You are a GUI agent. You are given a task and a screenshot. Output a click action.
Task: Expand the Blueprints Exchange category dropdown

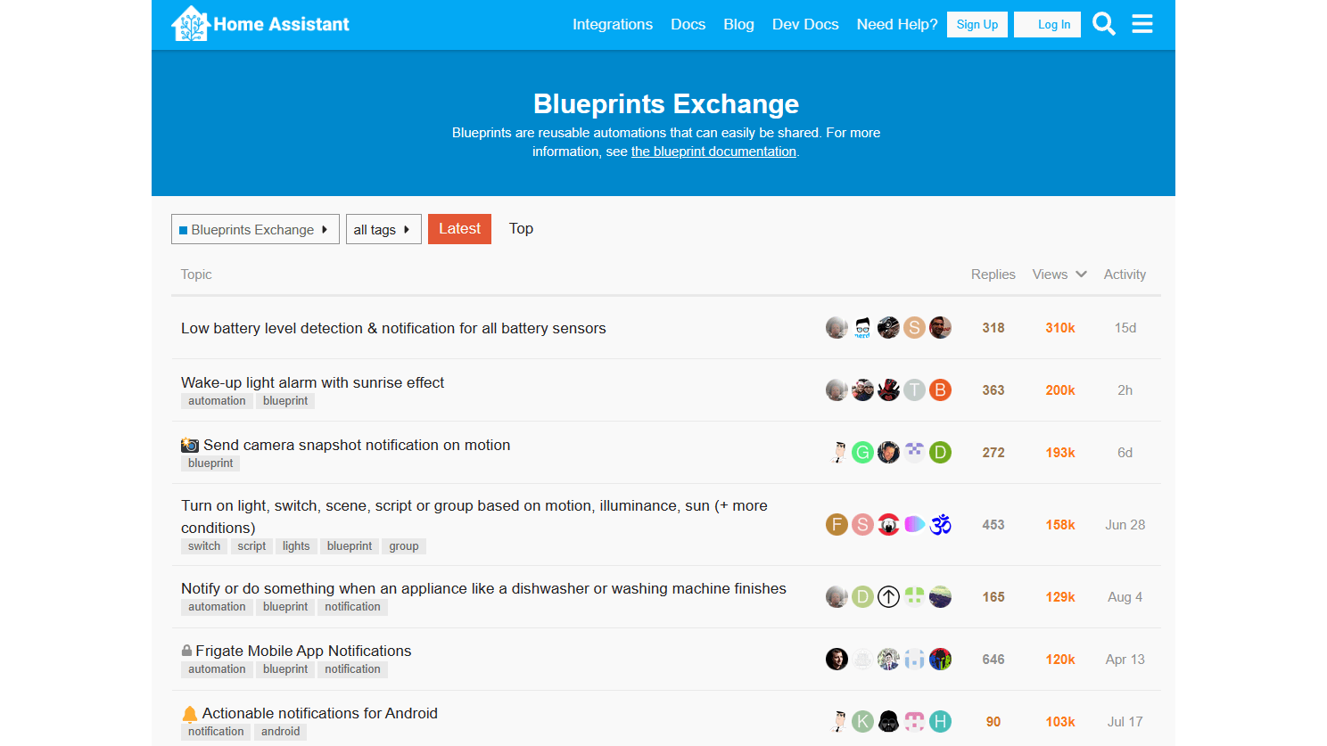pos(255,229)
